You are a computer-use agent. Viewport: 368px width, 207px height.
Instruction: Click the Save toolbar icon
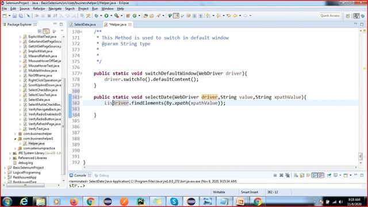click(15, 16)
